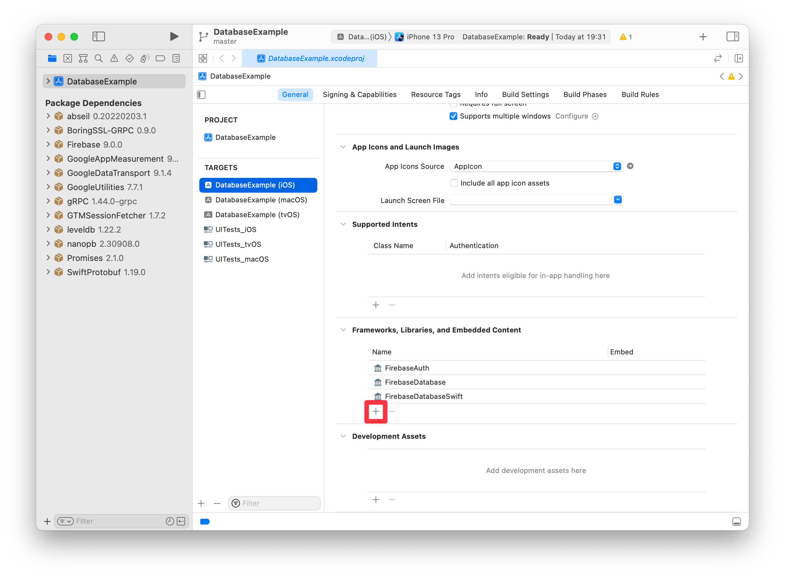Enable Include all app icon assets
The height and width of the screenshot is (578, 785).
pyautogui.click(x=454, y=183)
